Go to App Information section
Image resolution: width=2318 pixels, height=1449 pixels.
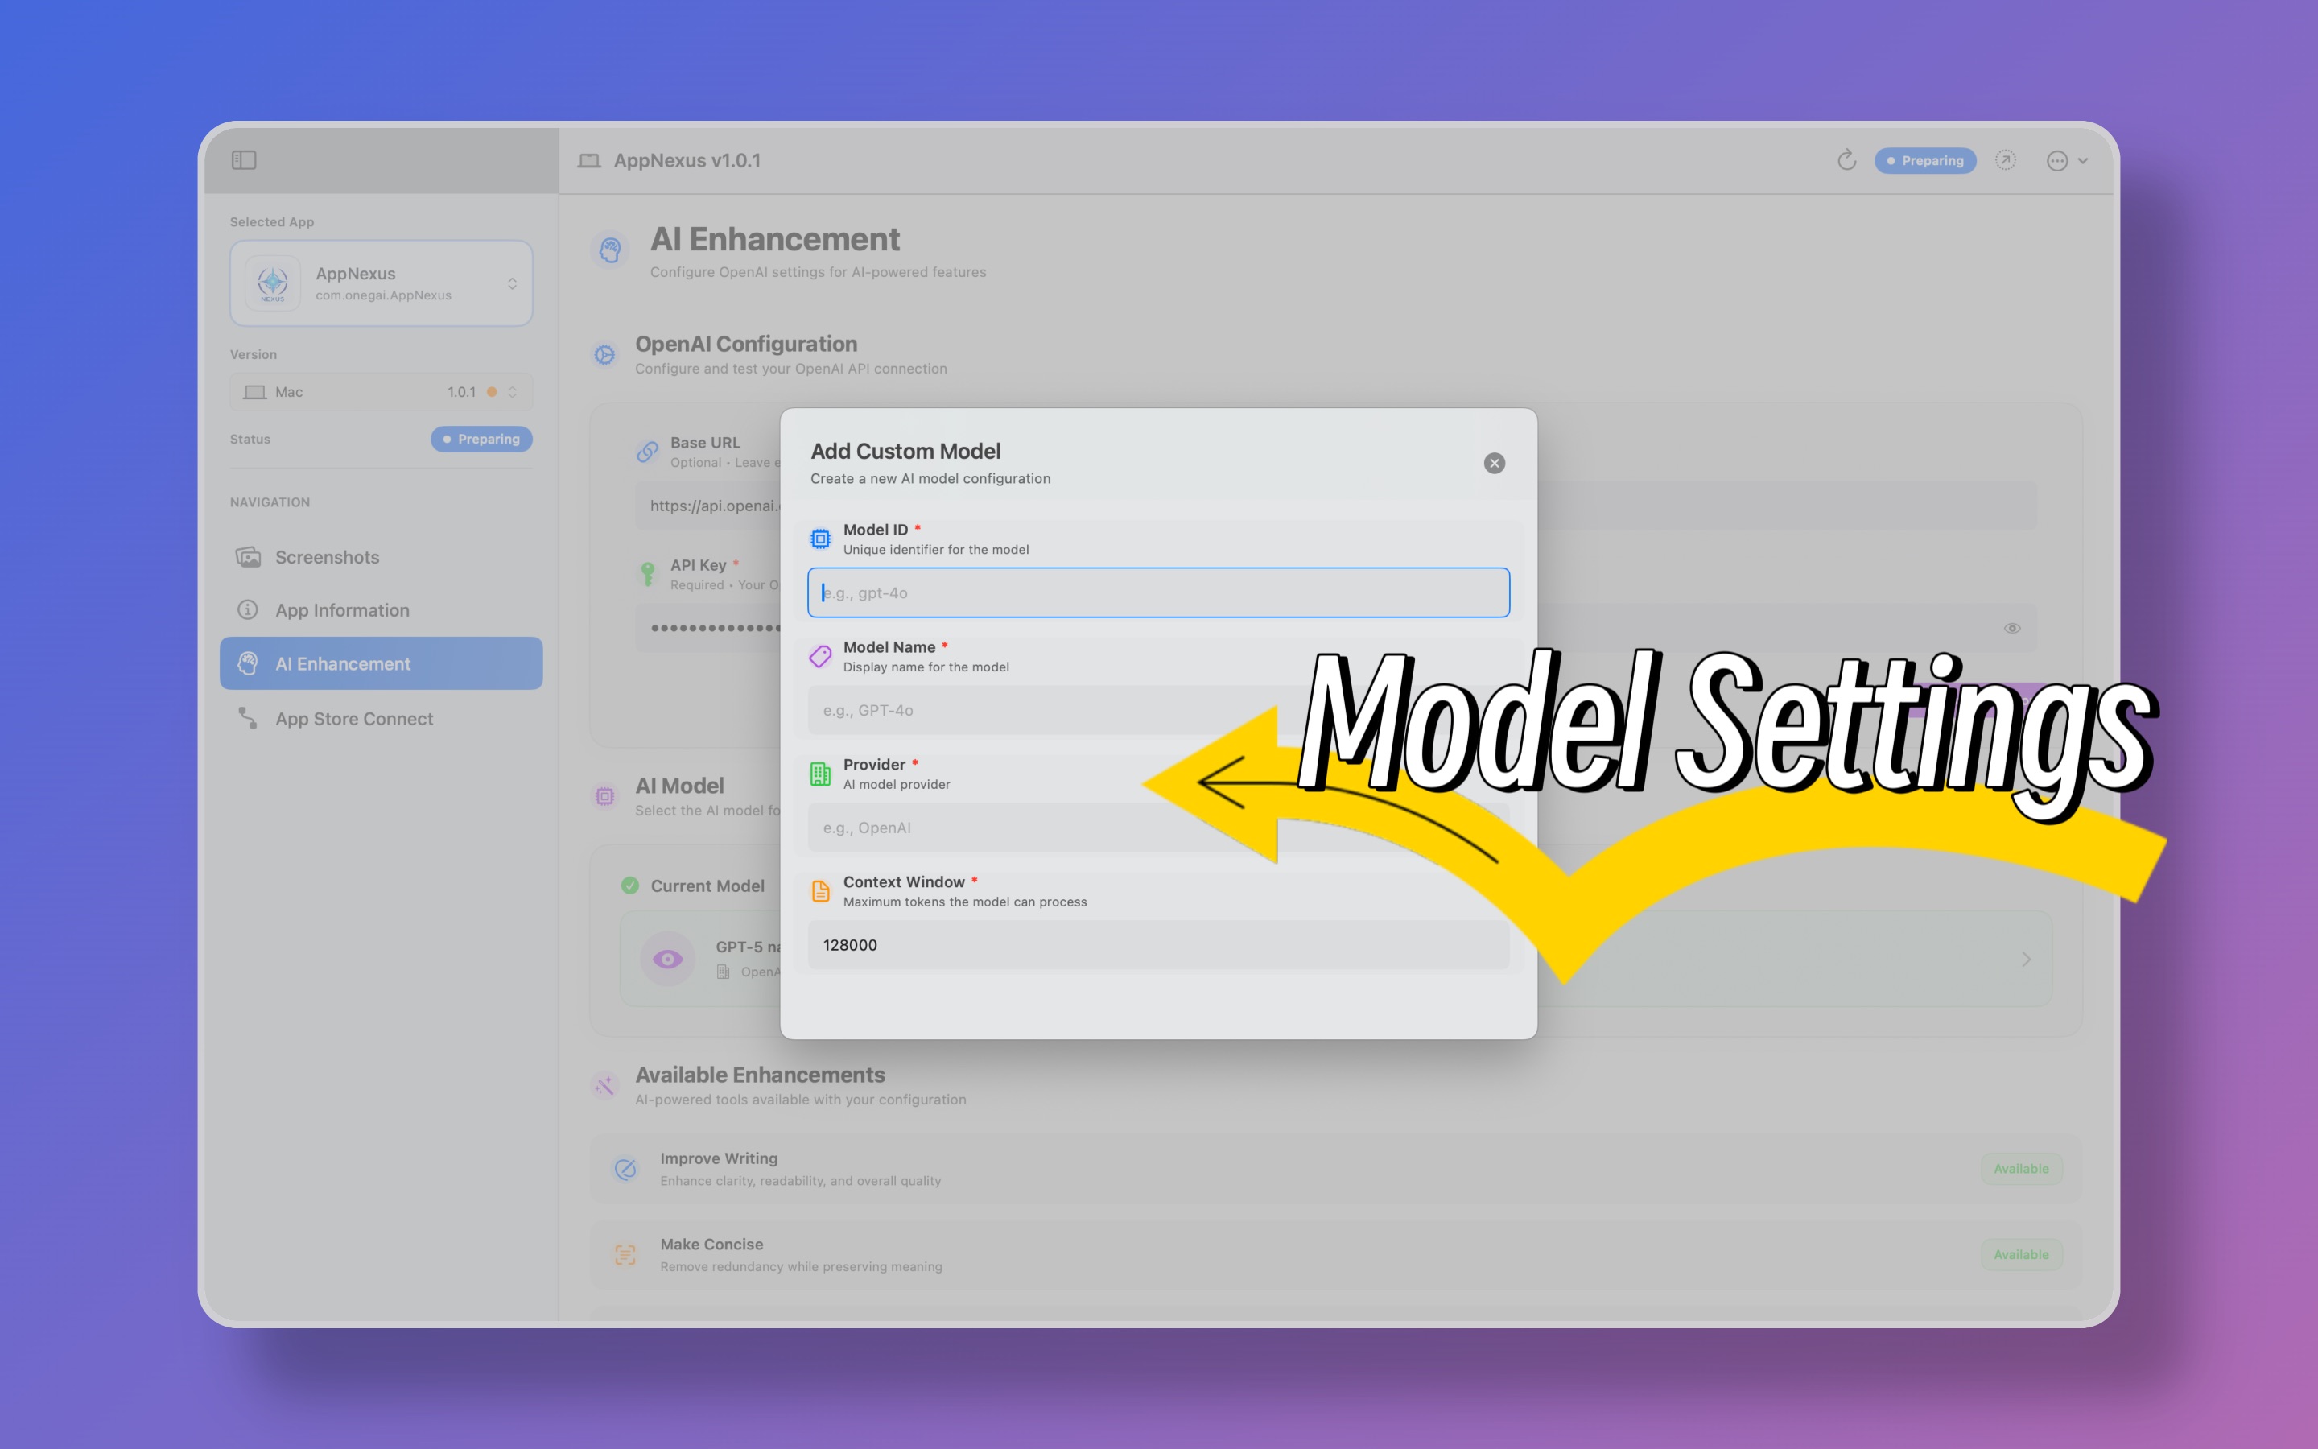(342, 610)
